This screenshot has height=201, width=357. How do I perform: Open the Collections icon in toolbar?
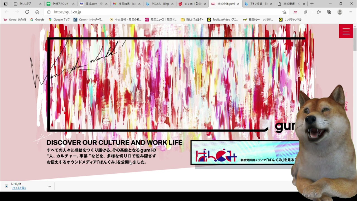(x=329, y=12)
